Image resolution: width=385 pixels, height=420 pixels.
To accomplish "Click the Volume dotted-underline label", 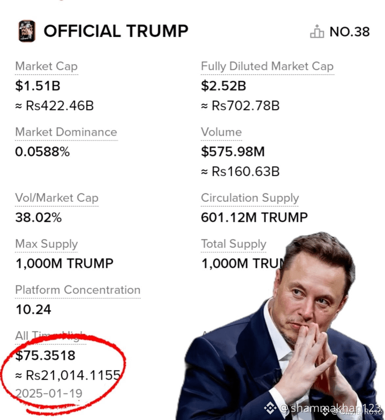I will [x=222, y=132].
